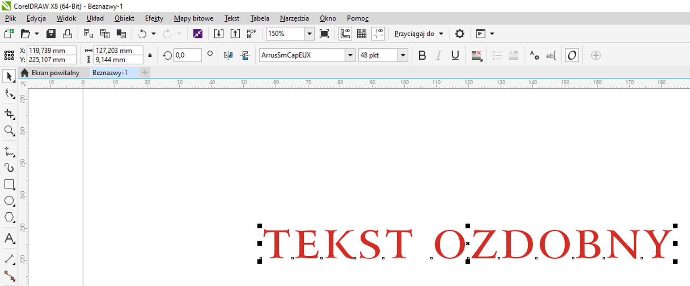Open the text alignment dropdown
Image resolution: width=690 pixels, height=286 pixels.
click(x=477, y=55)
